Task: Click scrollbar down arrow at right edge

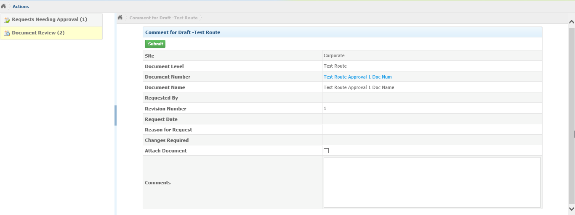Action: coord(572,209)
